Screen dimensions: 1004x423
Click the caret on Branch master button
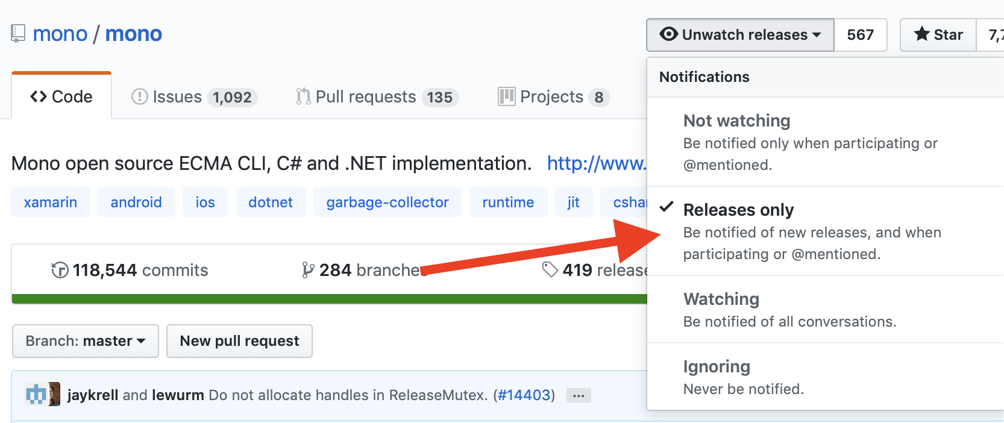point(141,341)
